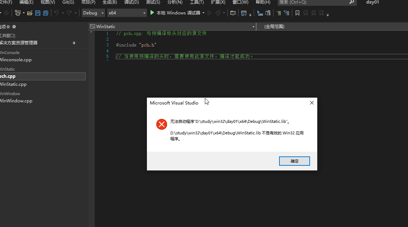Go to the previous bookmark

[x=305, y=13]
